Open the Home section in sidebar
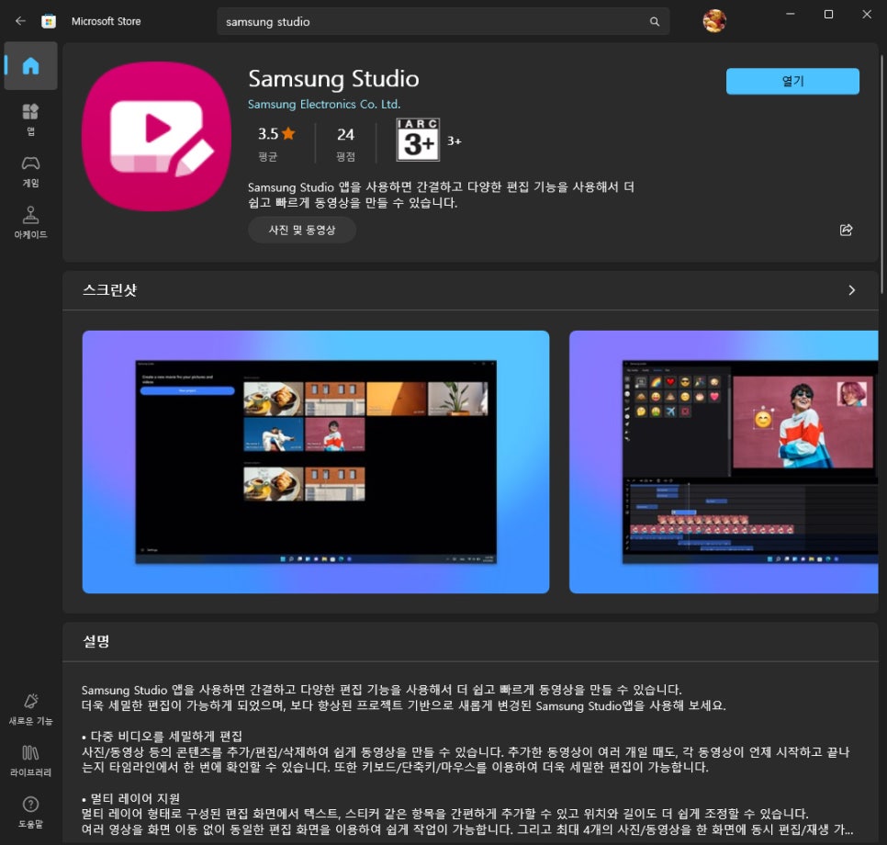This screenshot has width=887, height=845. [x=30, y=65]
